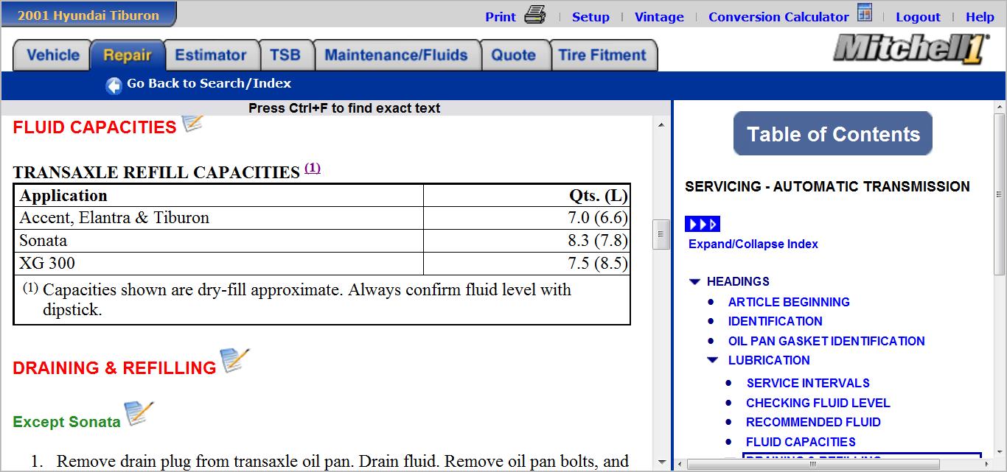The width and height of the screenshot is (1007, 472).
Task: Switch to the Vehicle tab
Action: pos(52,55)
